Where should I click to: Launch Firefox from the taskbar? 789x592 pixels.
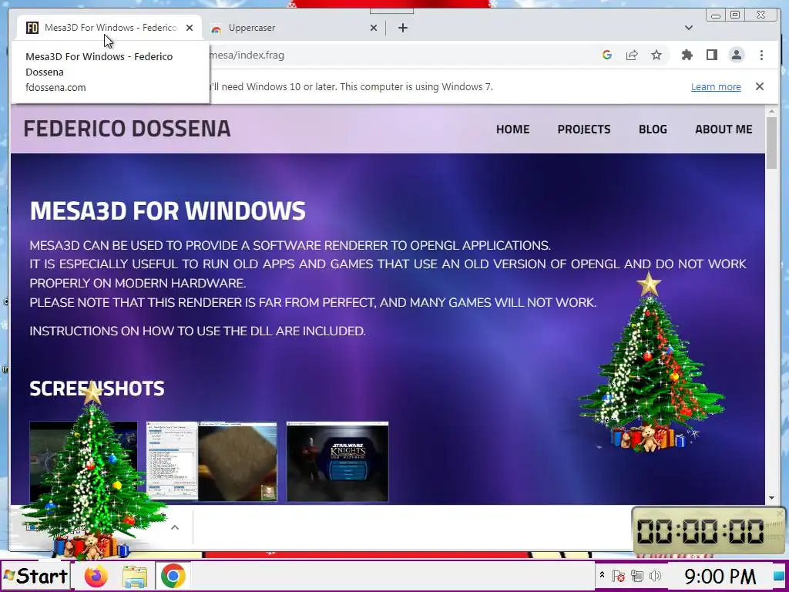(x=96, y=576)
